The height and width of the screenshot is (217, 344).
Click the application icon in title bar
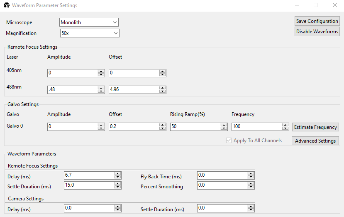[x=7, y=5]
